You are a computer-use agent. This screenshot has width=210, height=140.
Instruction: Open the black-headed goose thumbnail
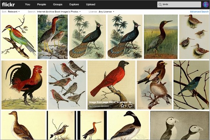pos(128,125)
